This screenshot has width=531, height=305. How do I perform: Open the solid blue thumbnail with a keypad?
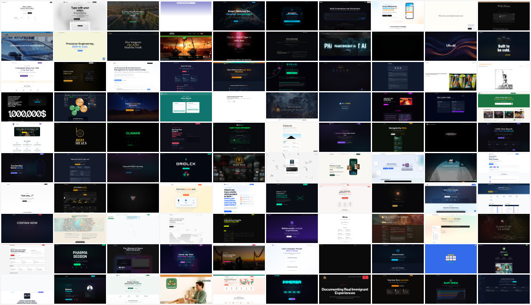pos(451,259)
